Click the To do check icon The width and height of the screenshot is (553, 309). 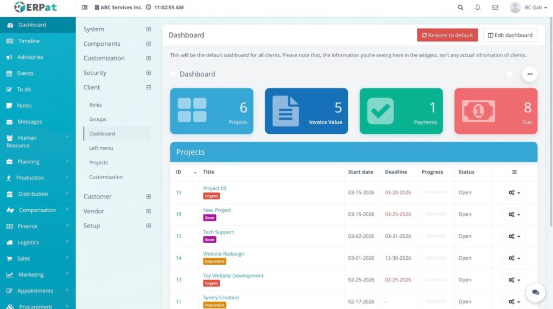[9, 90]
